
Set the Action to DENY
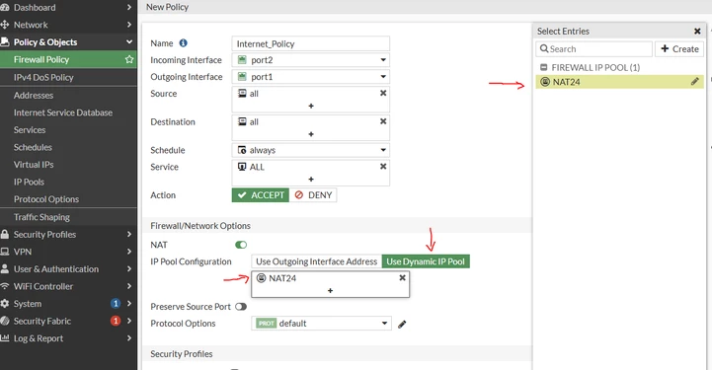point(313,195)
